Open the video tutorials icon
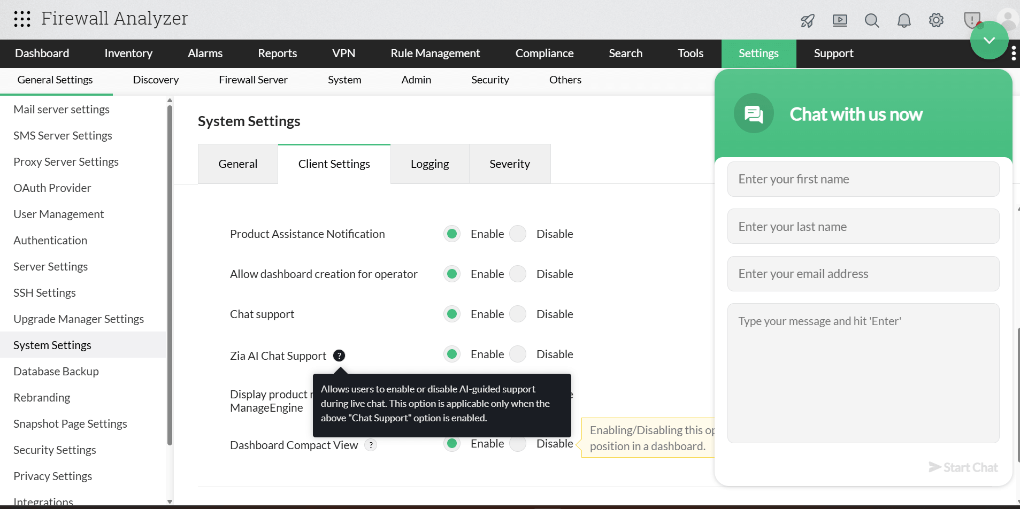Image resolution: width=1020 pixels, height=509 pixels. (x=840, y=21)
